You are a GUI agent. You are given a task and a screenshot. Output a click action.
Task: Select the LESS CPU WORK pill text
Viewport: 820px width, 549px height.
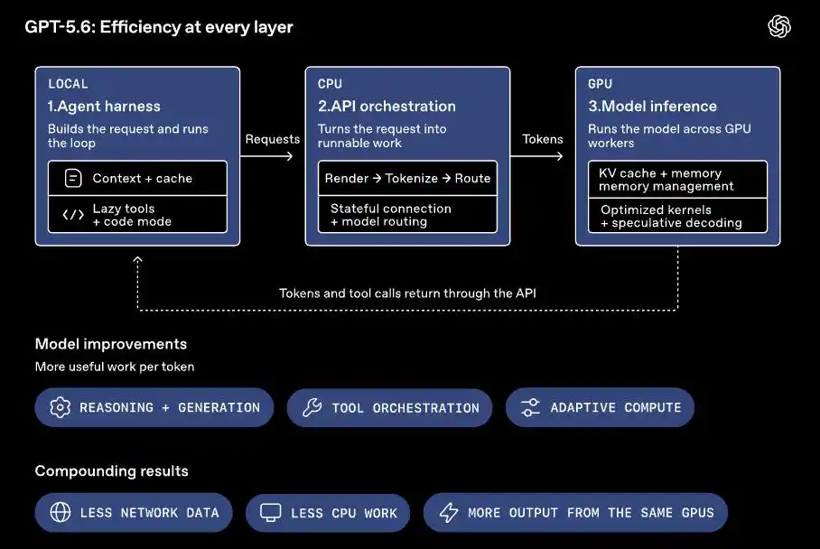[344, 513]
